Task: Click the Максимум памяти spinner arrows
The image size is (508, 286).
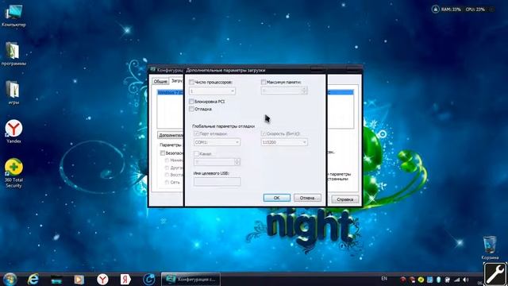Action: coord(304,91)
